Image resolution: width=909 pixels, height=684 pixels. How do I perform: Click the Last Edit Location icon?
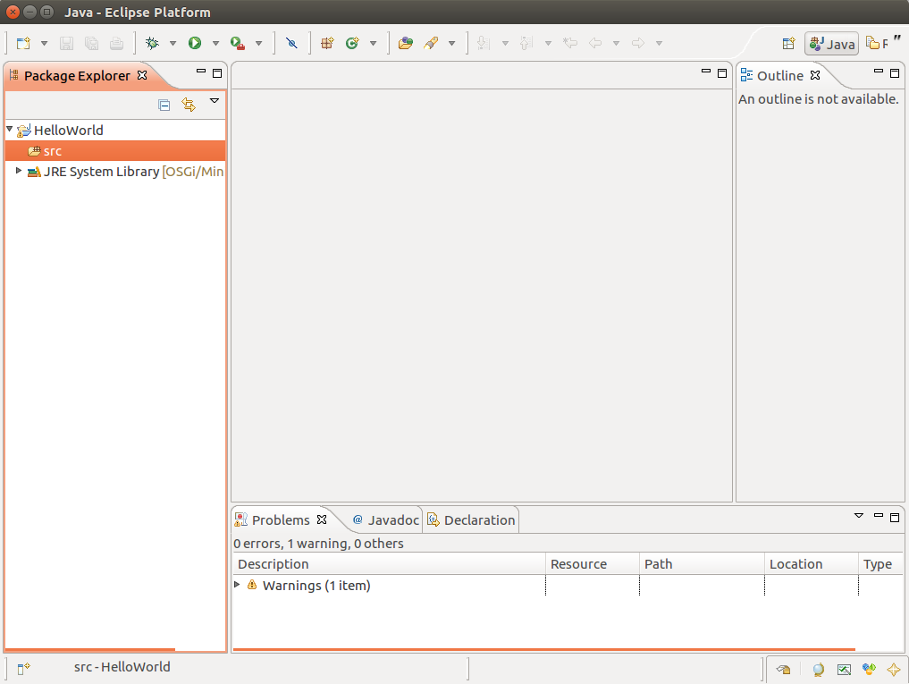coord(570,44)
